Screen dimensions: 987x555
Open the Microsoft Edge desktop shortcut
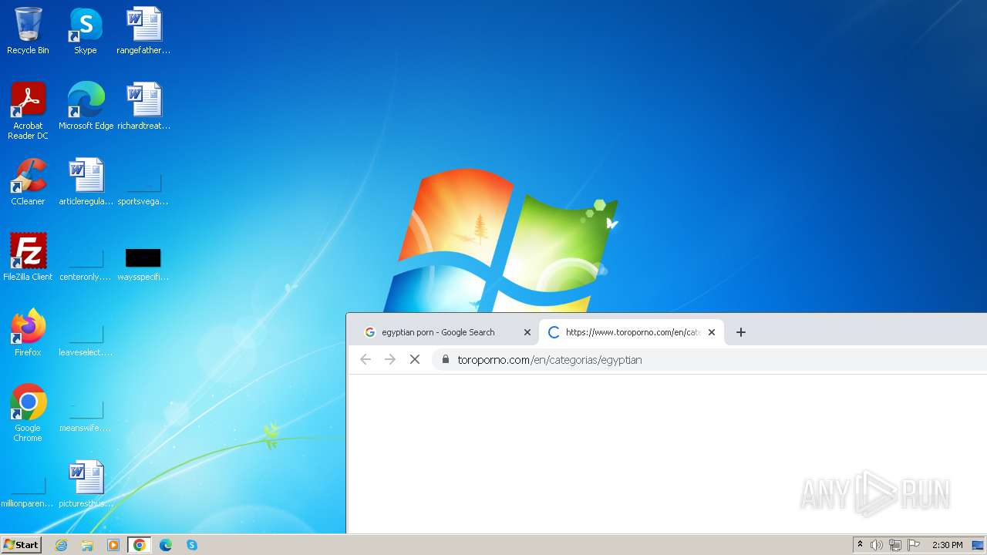[x=86, y=106]
